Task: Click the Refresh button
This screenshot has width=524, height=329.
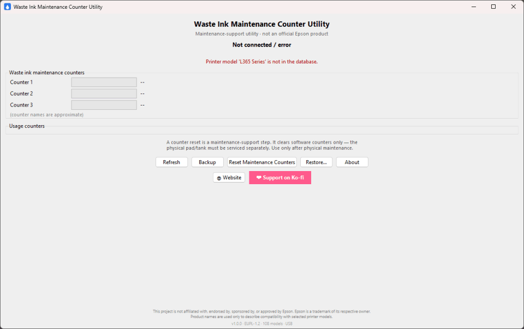Action: 171,162
